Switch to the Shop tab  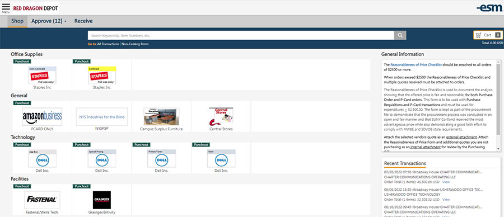click(x=17, y=21)
